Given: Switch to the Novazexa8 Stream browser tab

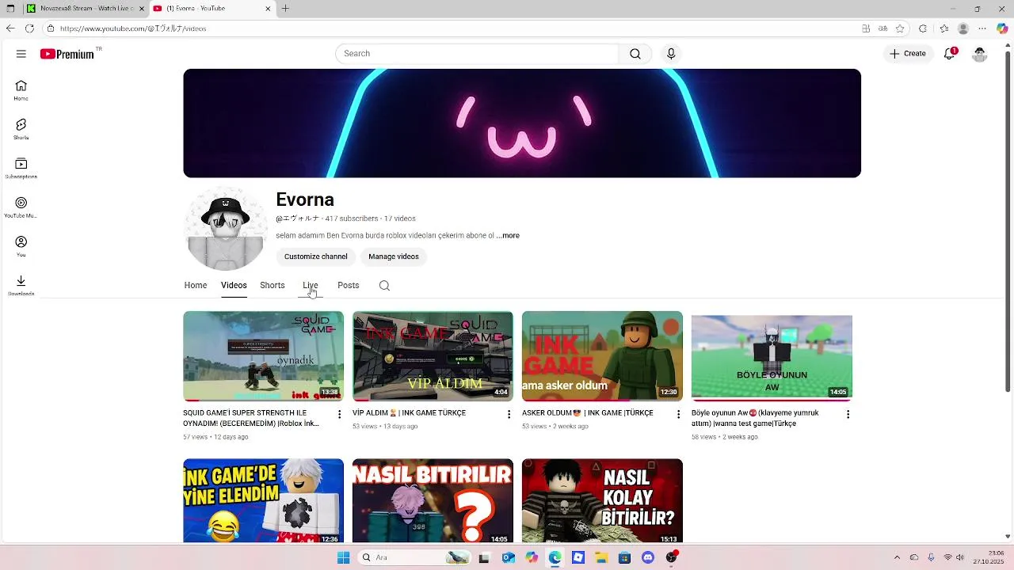Looking at the screenshot, I should coord(86,9).
